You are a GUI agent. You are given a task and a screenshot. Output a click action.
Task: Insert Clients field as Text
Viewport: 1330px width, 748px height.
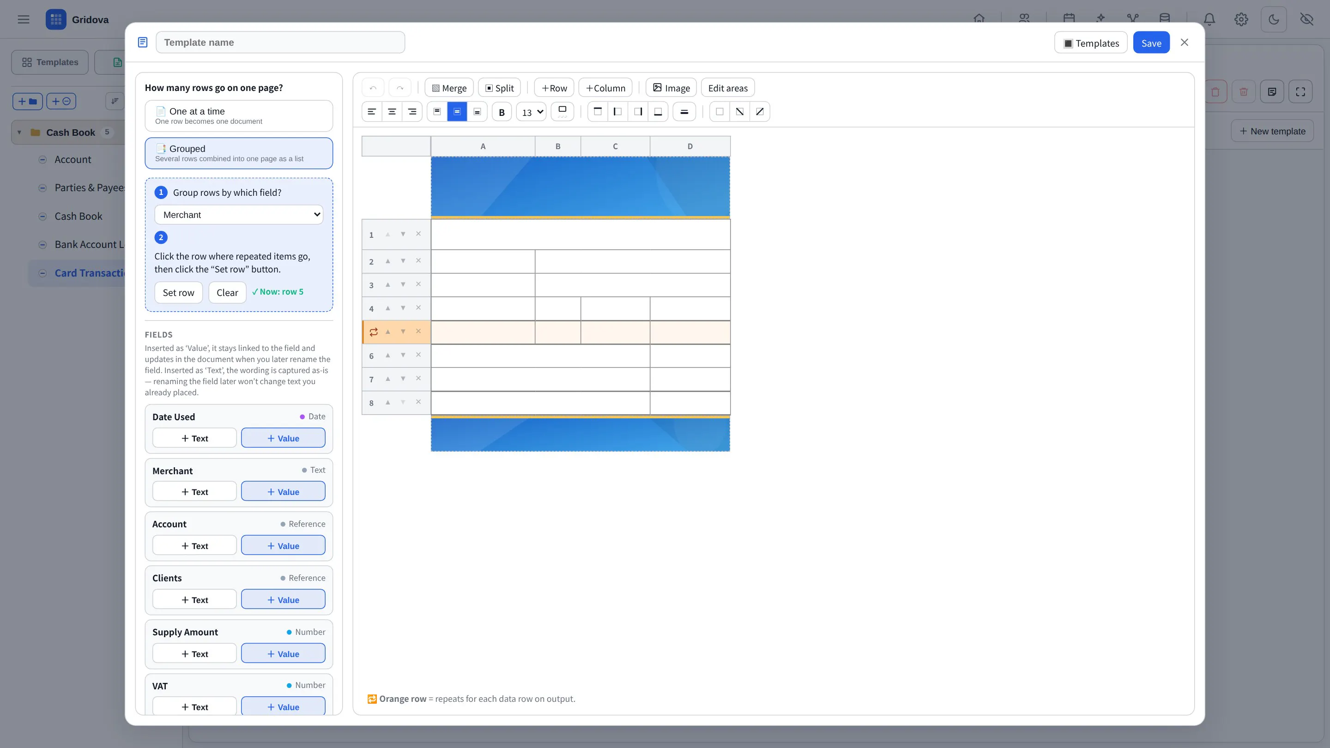click(x=194, y=599)
